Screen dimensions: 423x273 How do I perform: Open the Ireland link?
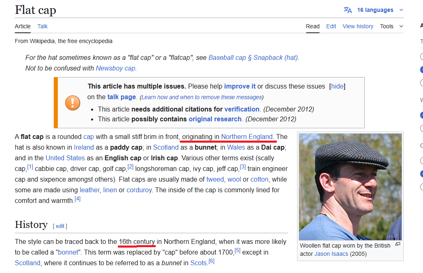(84, 148)
